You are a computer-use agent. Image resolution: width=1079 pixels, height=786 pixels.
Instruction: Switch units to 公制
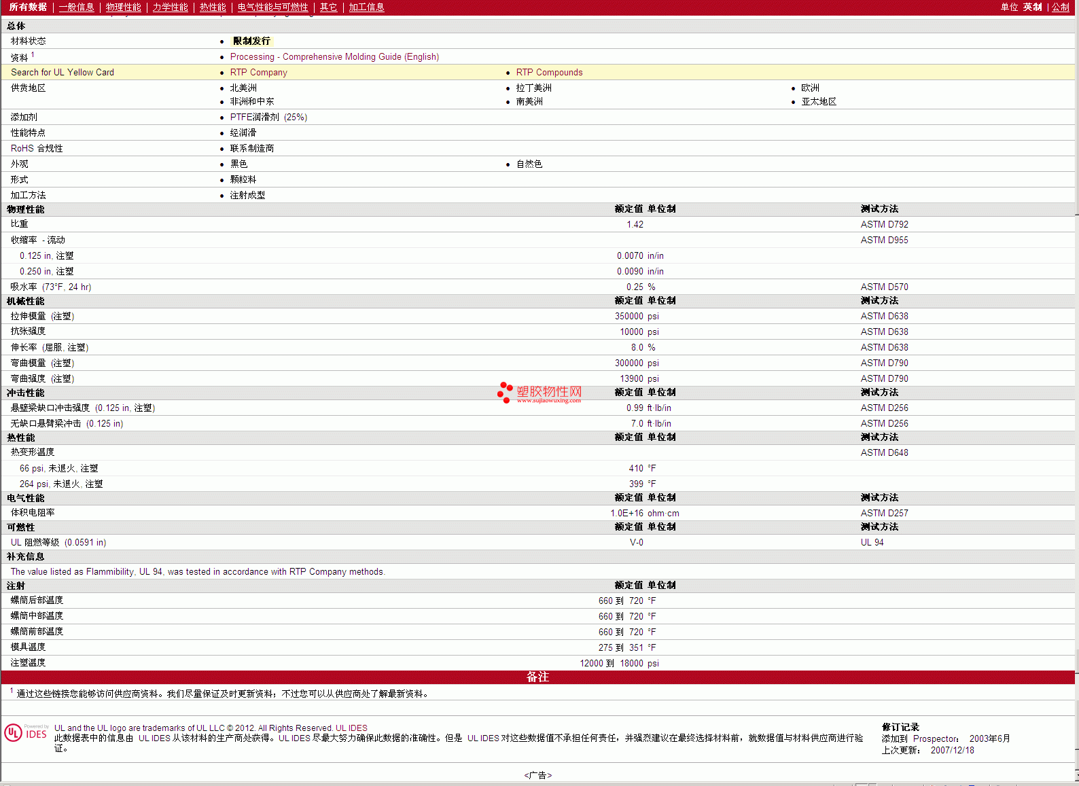click(x=1060, y=7)
